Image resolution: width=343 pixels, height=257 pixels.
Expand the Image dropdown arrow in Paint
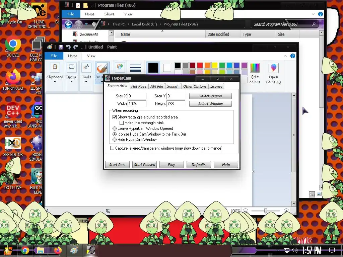click(72, 82)
